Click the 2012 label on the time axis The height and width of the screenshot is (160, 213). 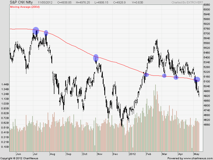pyautogui.click(x=133, y=154)
